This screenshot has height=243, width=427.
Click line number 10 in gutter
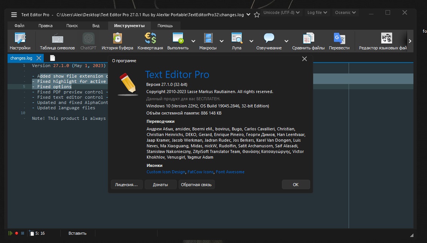click(23, 113)
